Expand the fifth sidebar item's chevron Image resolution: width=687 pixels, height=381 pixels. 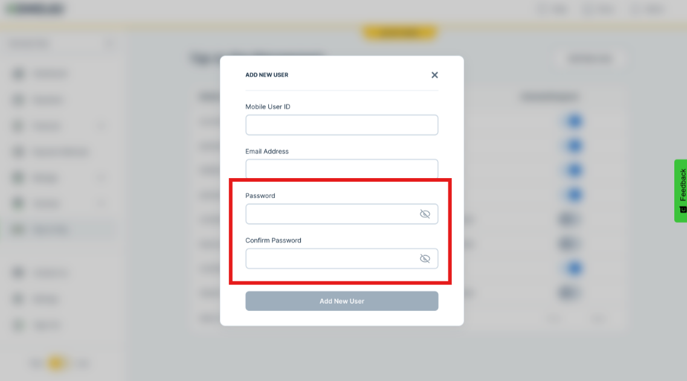[x=102, y=178]
